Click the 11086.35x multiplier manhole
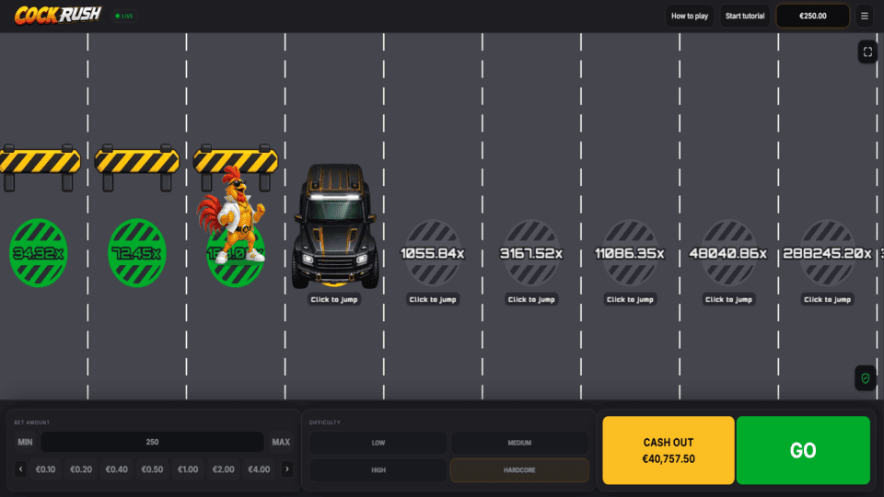The height and width of the screenshot is (497, 884). click(x=630, y=253)
